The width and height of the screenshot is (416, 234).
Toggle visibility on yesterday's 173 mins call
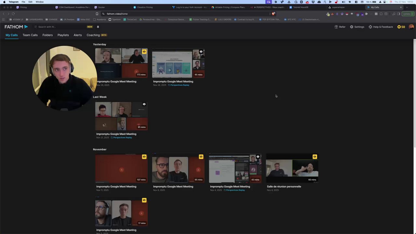[x=144, y=52]
